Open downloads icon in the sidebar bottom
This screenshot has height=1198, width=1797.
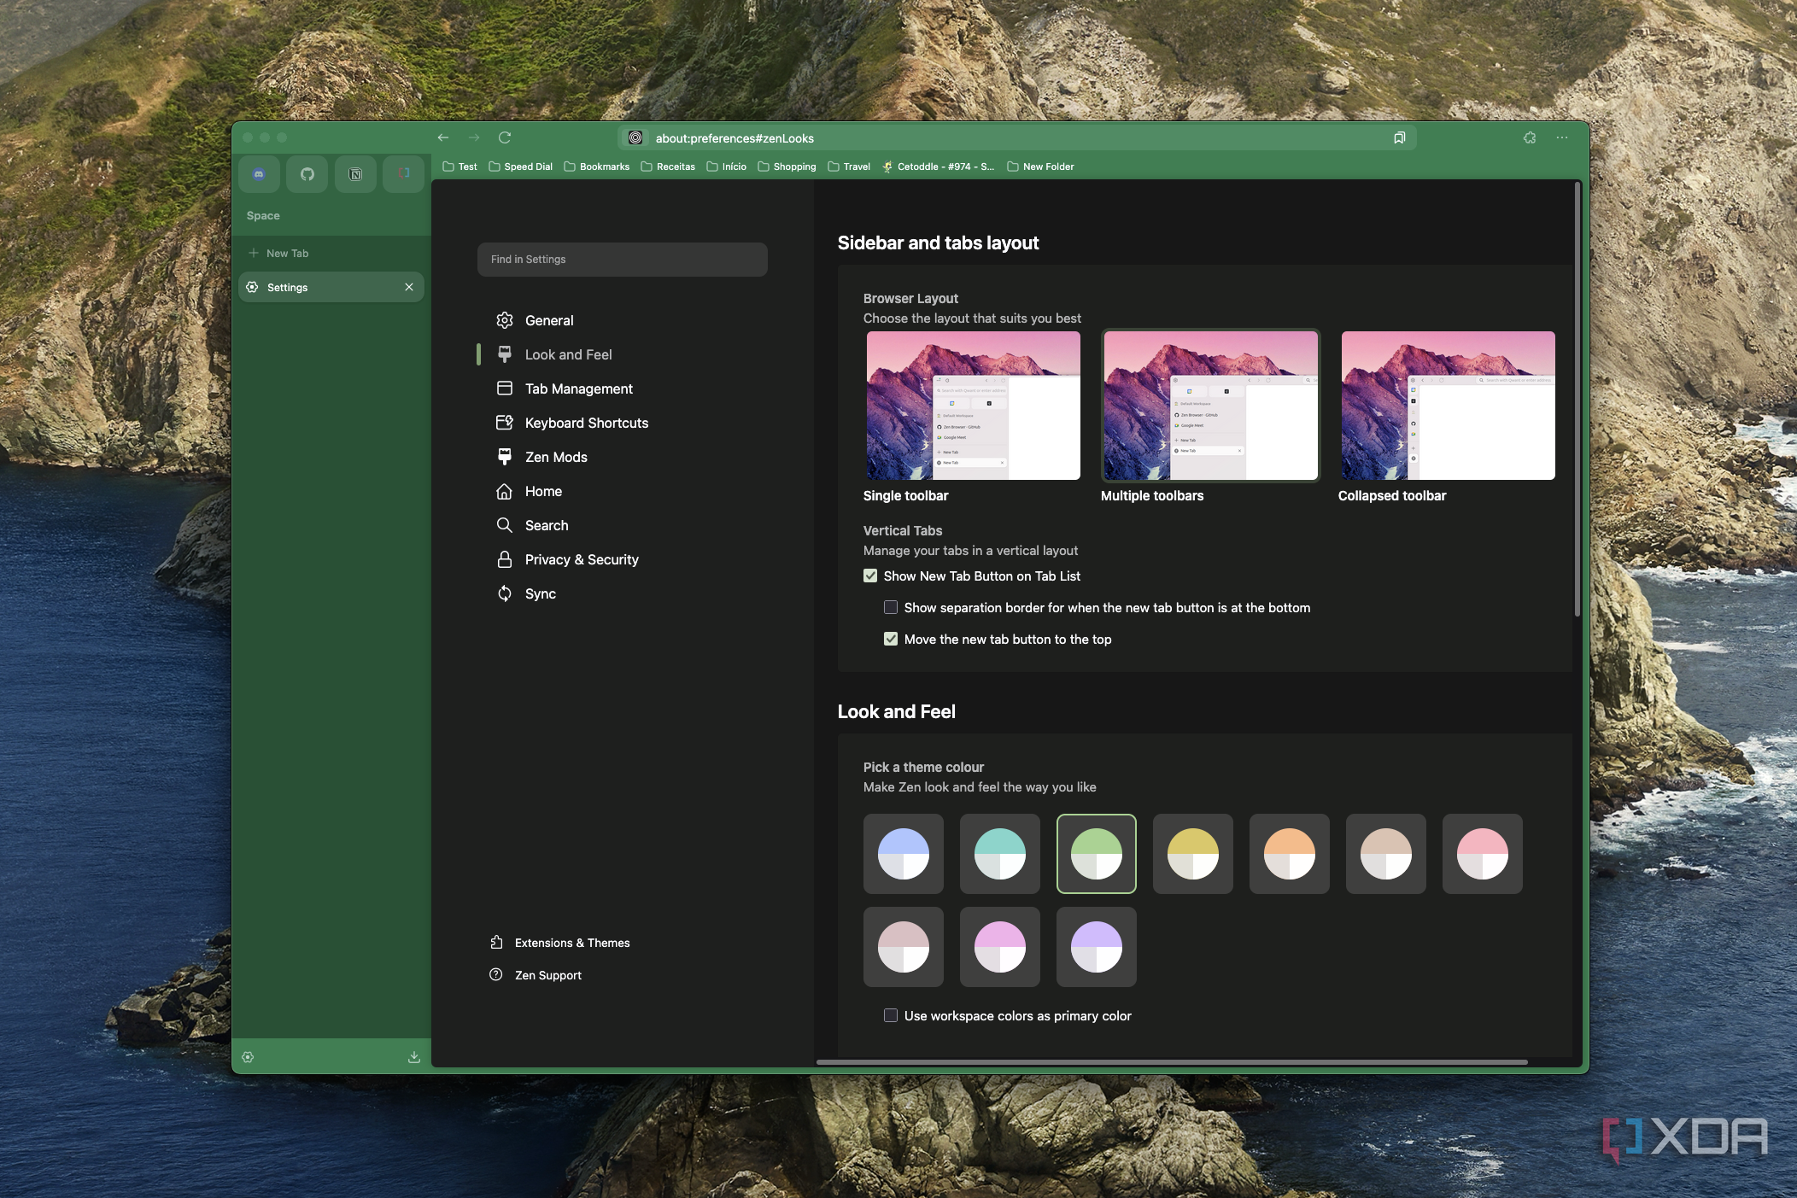(414, 1057)
